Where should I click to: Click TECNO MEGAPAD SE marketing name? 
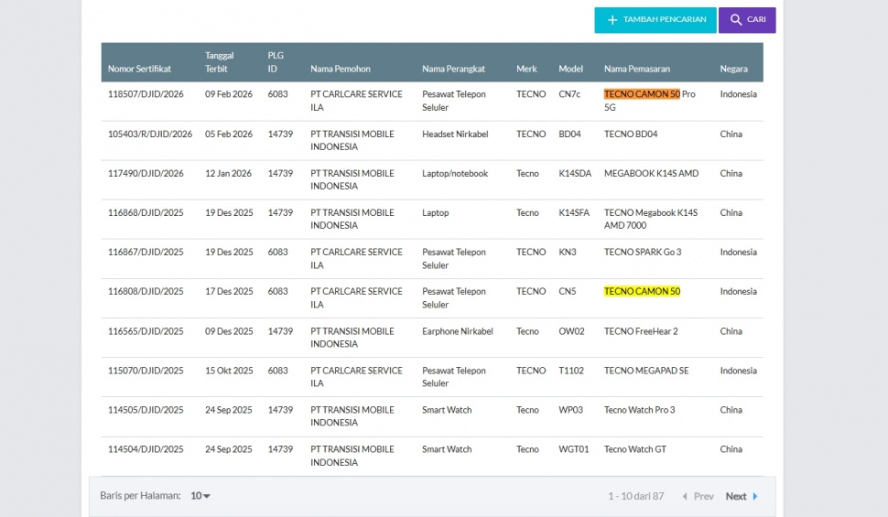646,371
